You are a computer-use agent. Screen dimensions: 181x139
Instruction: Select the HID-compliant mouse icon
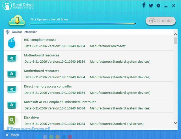coord(12,43)
